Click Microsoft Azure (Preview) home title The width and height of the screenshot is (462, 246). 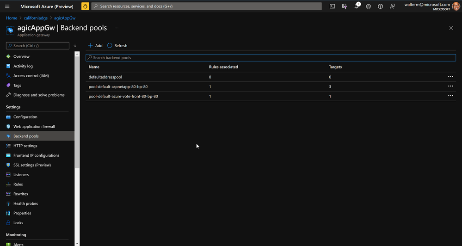[x=47, y=6]
